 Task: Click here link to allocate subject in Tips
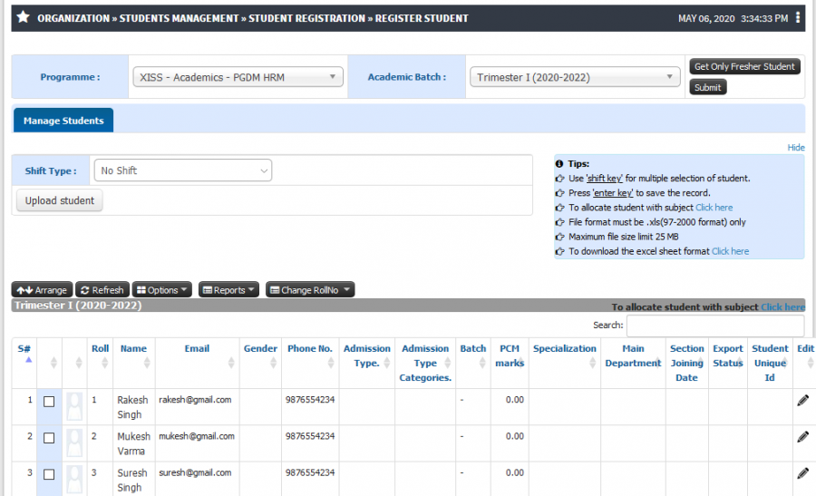pos(714,207)
